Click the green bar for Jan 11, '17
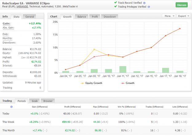 pos(123,69)
